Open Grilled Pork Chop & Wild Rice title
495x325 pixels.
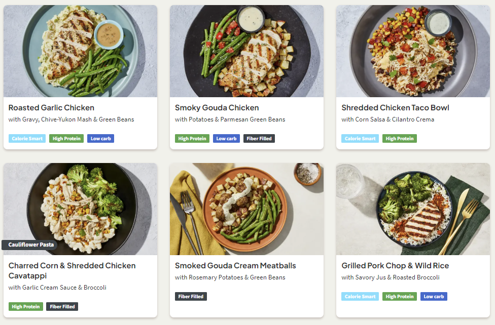point(395,266)
